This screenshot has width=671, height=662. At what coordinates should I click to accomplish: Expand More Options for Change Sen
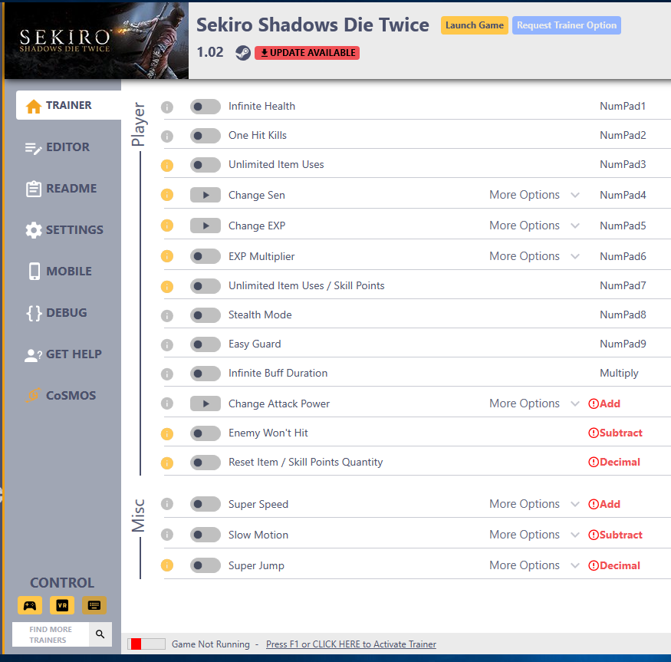[x=534, y=195]
